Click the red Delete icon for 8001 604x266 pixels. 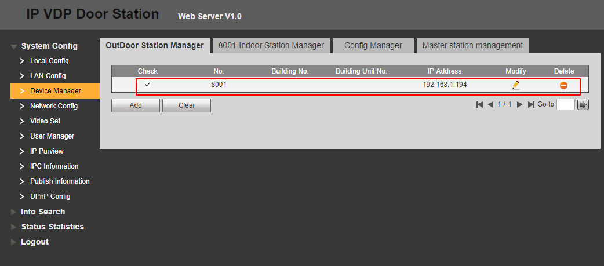pyautogui.click(x=563, y=85)
